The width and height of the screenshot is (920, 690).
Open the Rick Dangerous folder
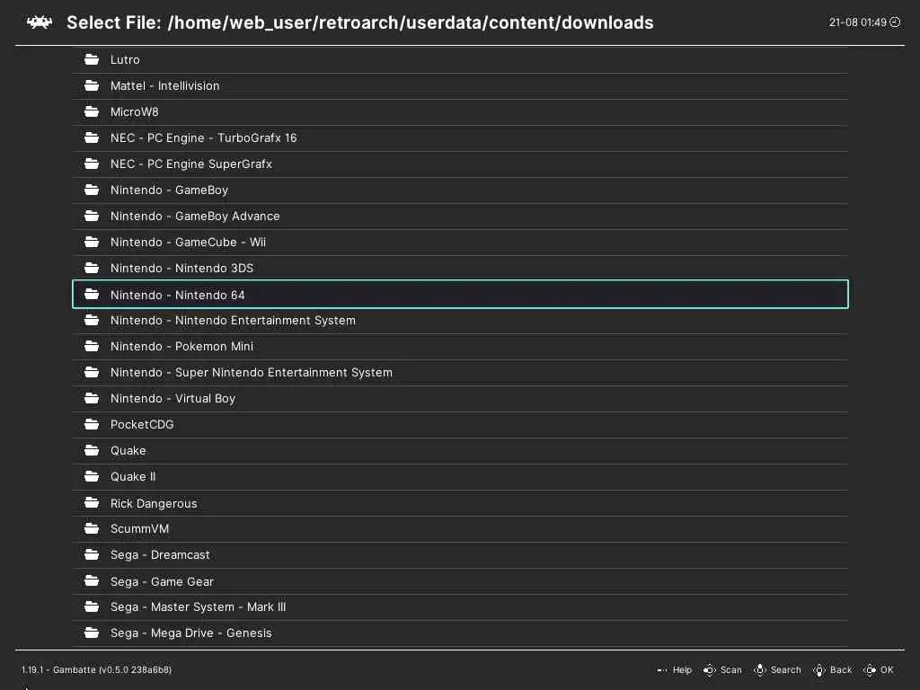pyautogui.click(x=460, y=503)
